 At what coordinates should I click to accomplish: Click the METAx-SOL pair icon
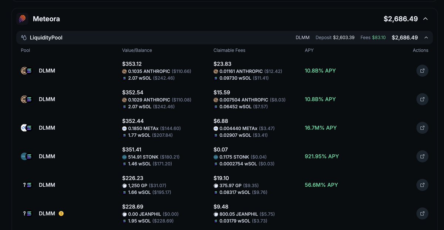coord(27,128)
